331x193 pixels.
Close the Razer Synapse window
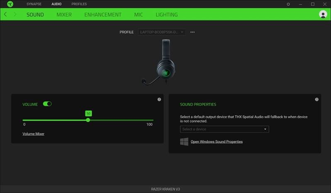coord(325,4)
